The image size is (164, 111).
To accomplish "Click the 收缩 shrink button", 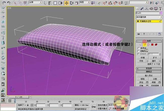I will (x=143, y=58).
